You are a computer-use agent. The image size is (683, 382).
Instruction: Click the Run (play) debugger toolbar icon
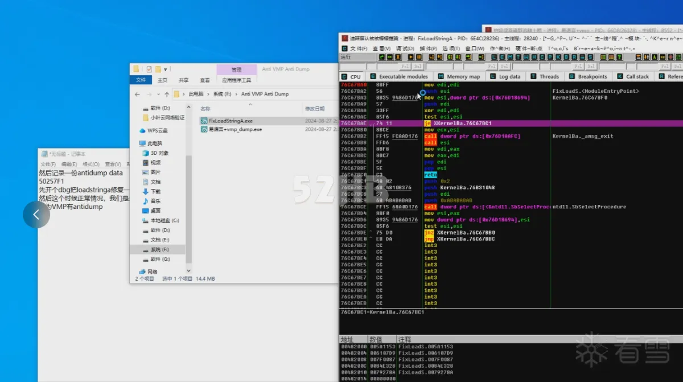tap(410, 57)
